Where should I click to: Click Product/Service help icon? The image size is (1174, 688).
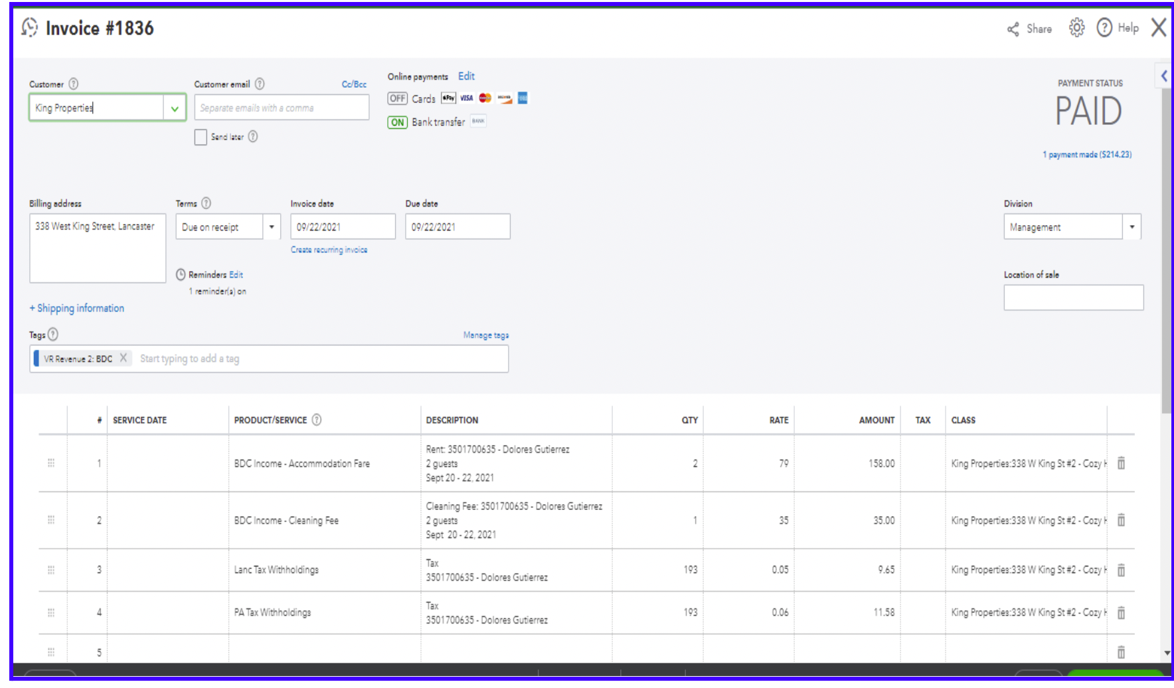click(x=317, y=420)
